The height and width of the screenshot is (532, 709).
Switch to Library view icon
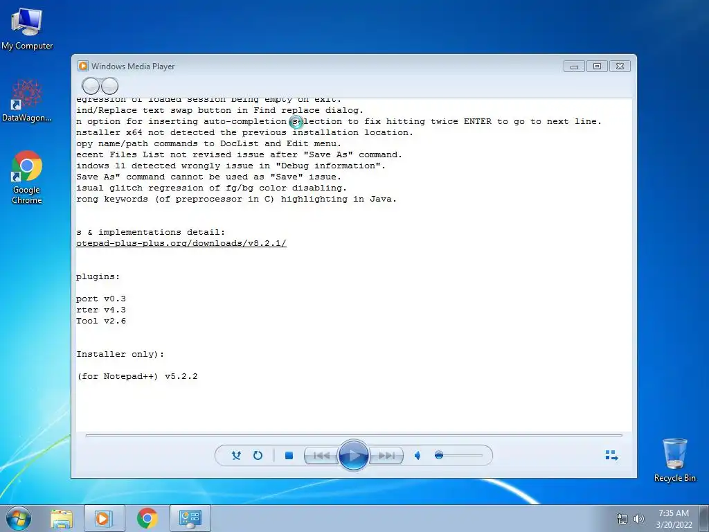611,455
